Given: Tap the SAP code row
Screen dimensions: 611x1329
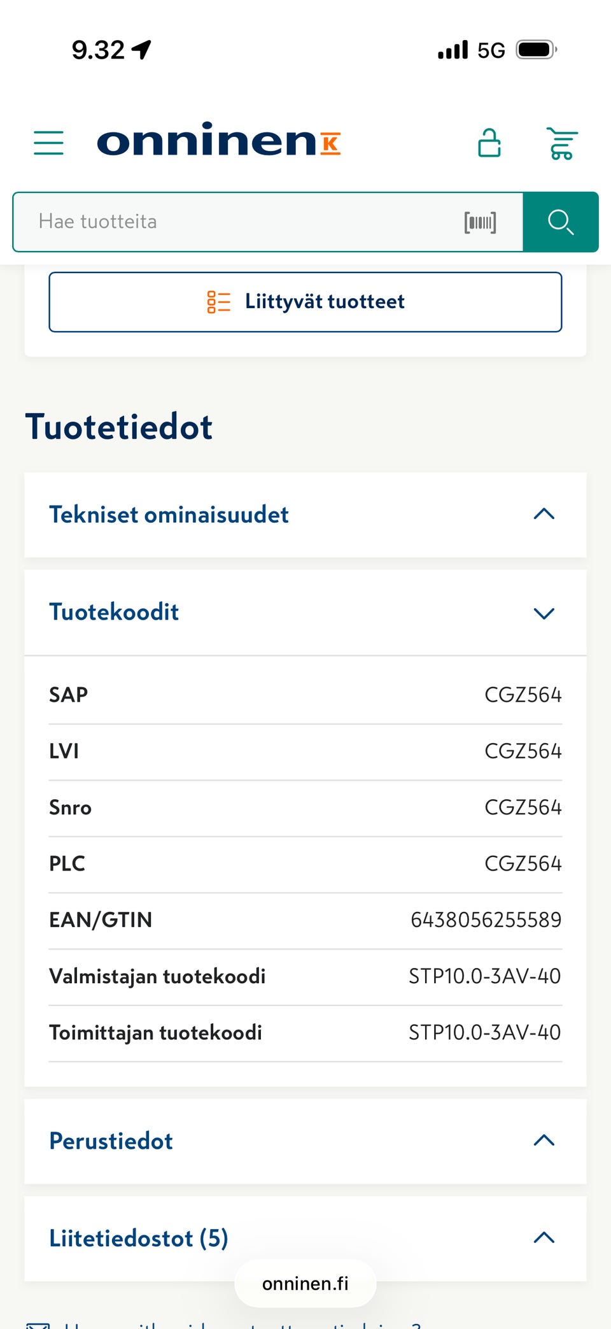Looking at the screenshot, I should pyautogui.click(x=305, y=695).
